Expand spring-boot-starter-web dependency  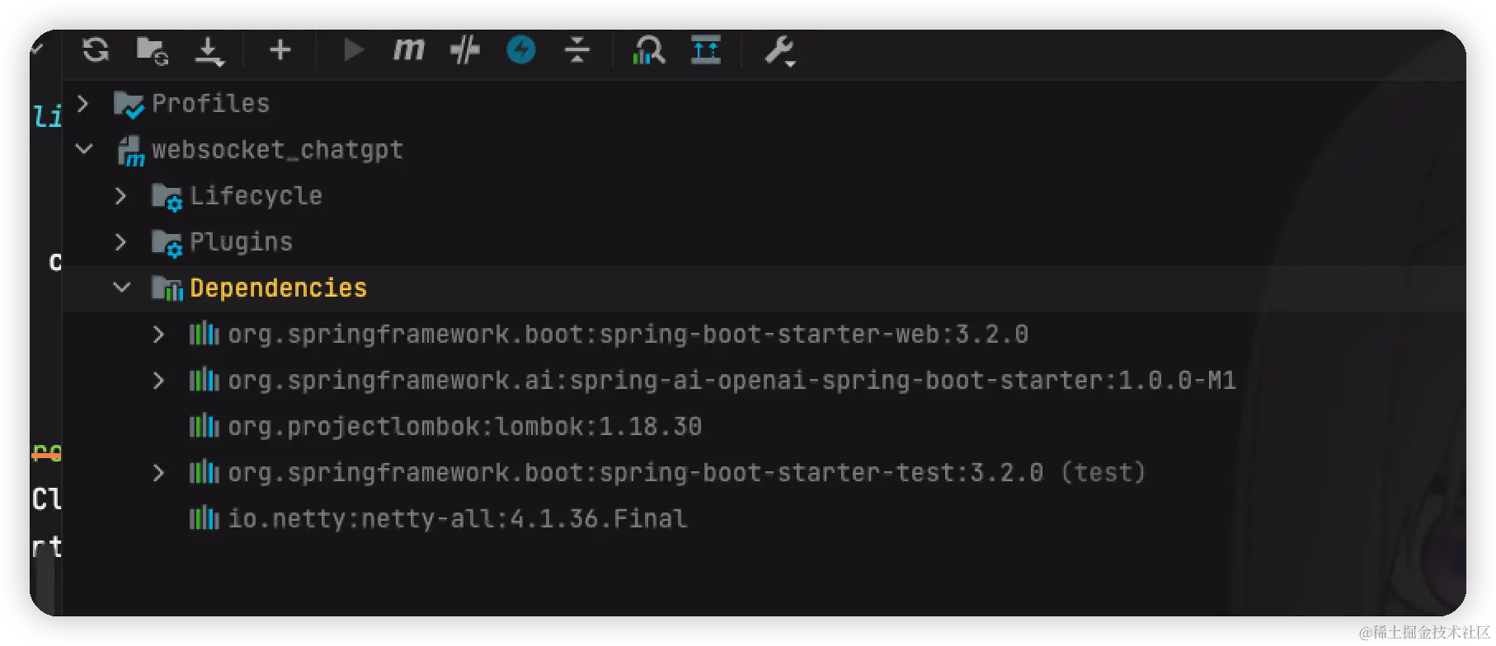click(158, 334)
